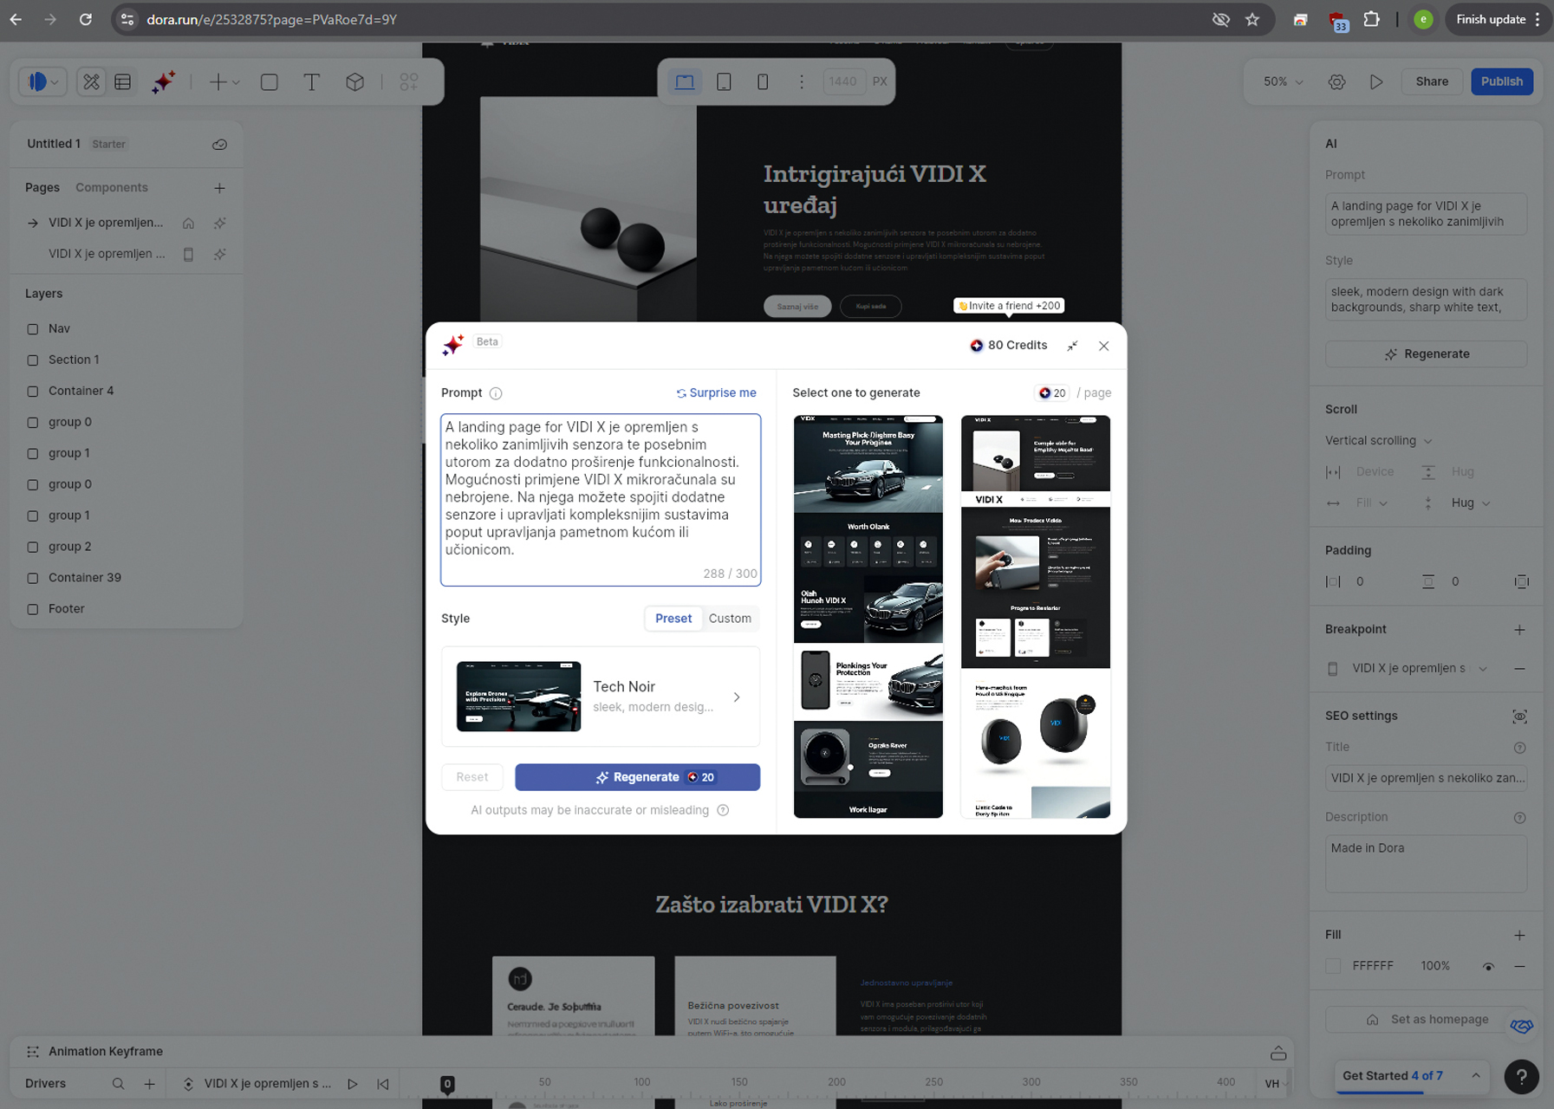Screen dimensions: 1554x1109
Task: Switch to the Components tab
Action: [x=112, y=188]
